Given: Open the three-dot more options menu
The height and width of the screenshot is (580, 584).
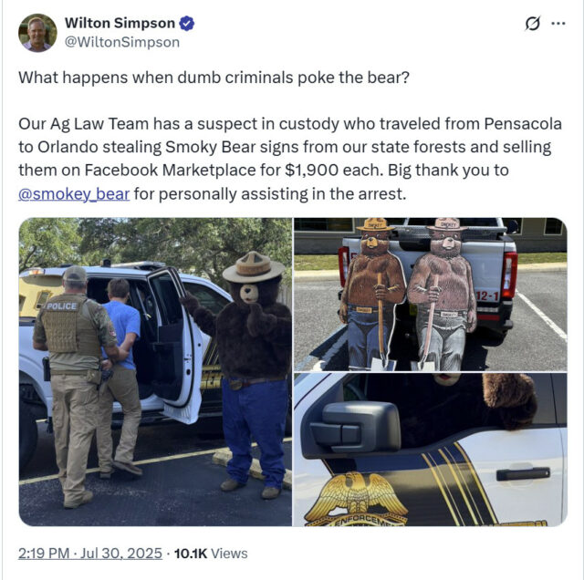Looking at the screenshot, I should click(558, 24).
